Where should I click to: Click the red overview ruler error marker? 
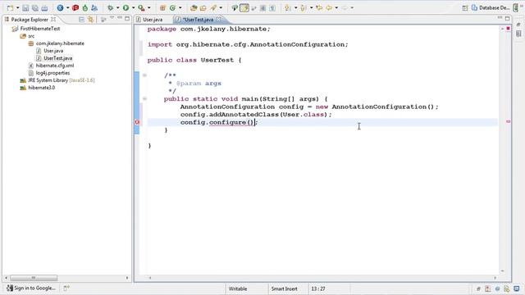click(509, 122)
